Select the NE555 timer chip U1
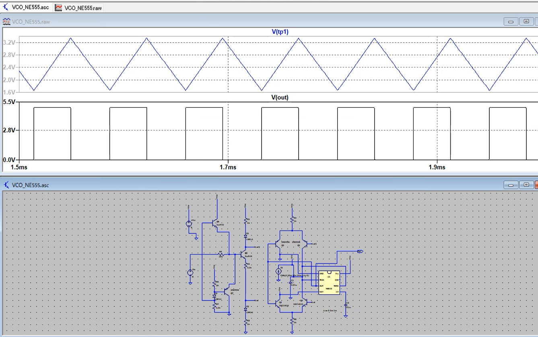The image size is (538, 337). [329, 283]
